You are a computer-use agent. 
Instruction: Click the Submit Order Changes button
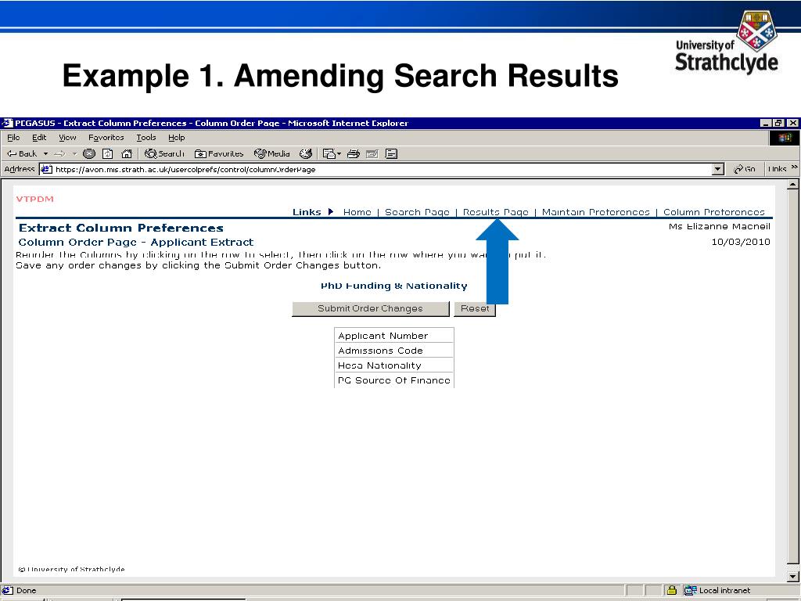pos(370,308)
